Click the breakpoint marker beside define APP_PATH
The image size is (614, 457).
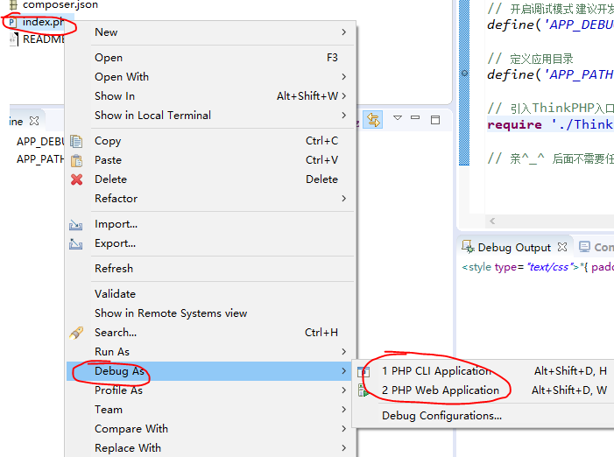pyautogui.click(x=464, y=74)
